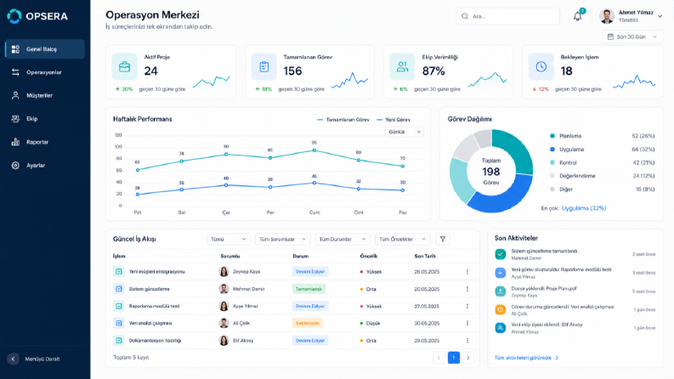This screenshot has height=379, width=674.
Task: Toggle the Tamamlanan Görev chart legend series
Action: 343,120
